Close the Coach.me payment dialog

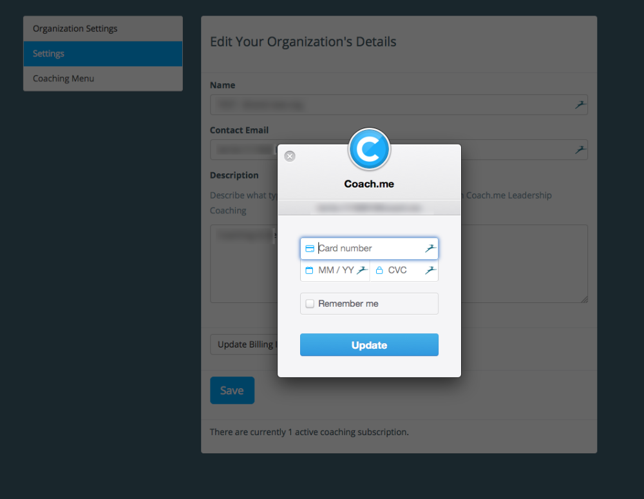(290, 156)
